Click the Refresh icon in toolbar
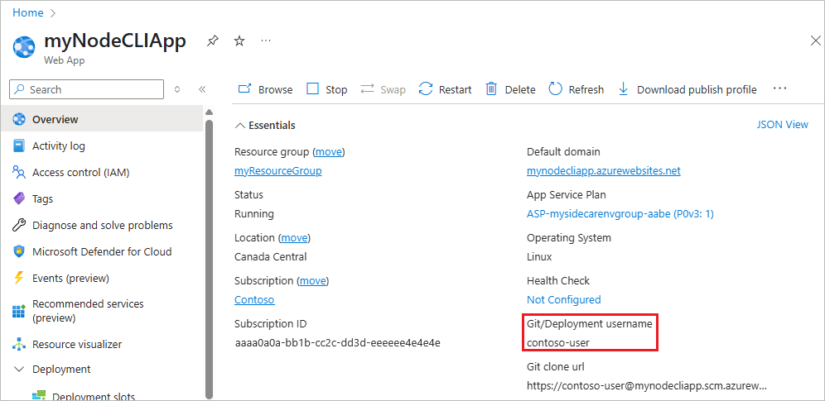Viewport: 825px width, 401px height. [556, 88]
